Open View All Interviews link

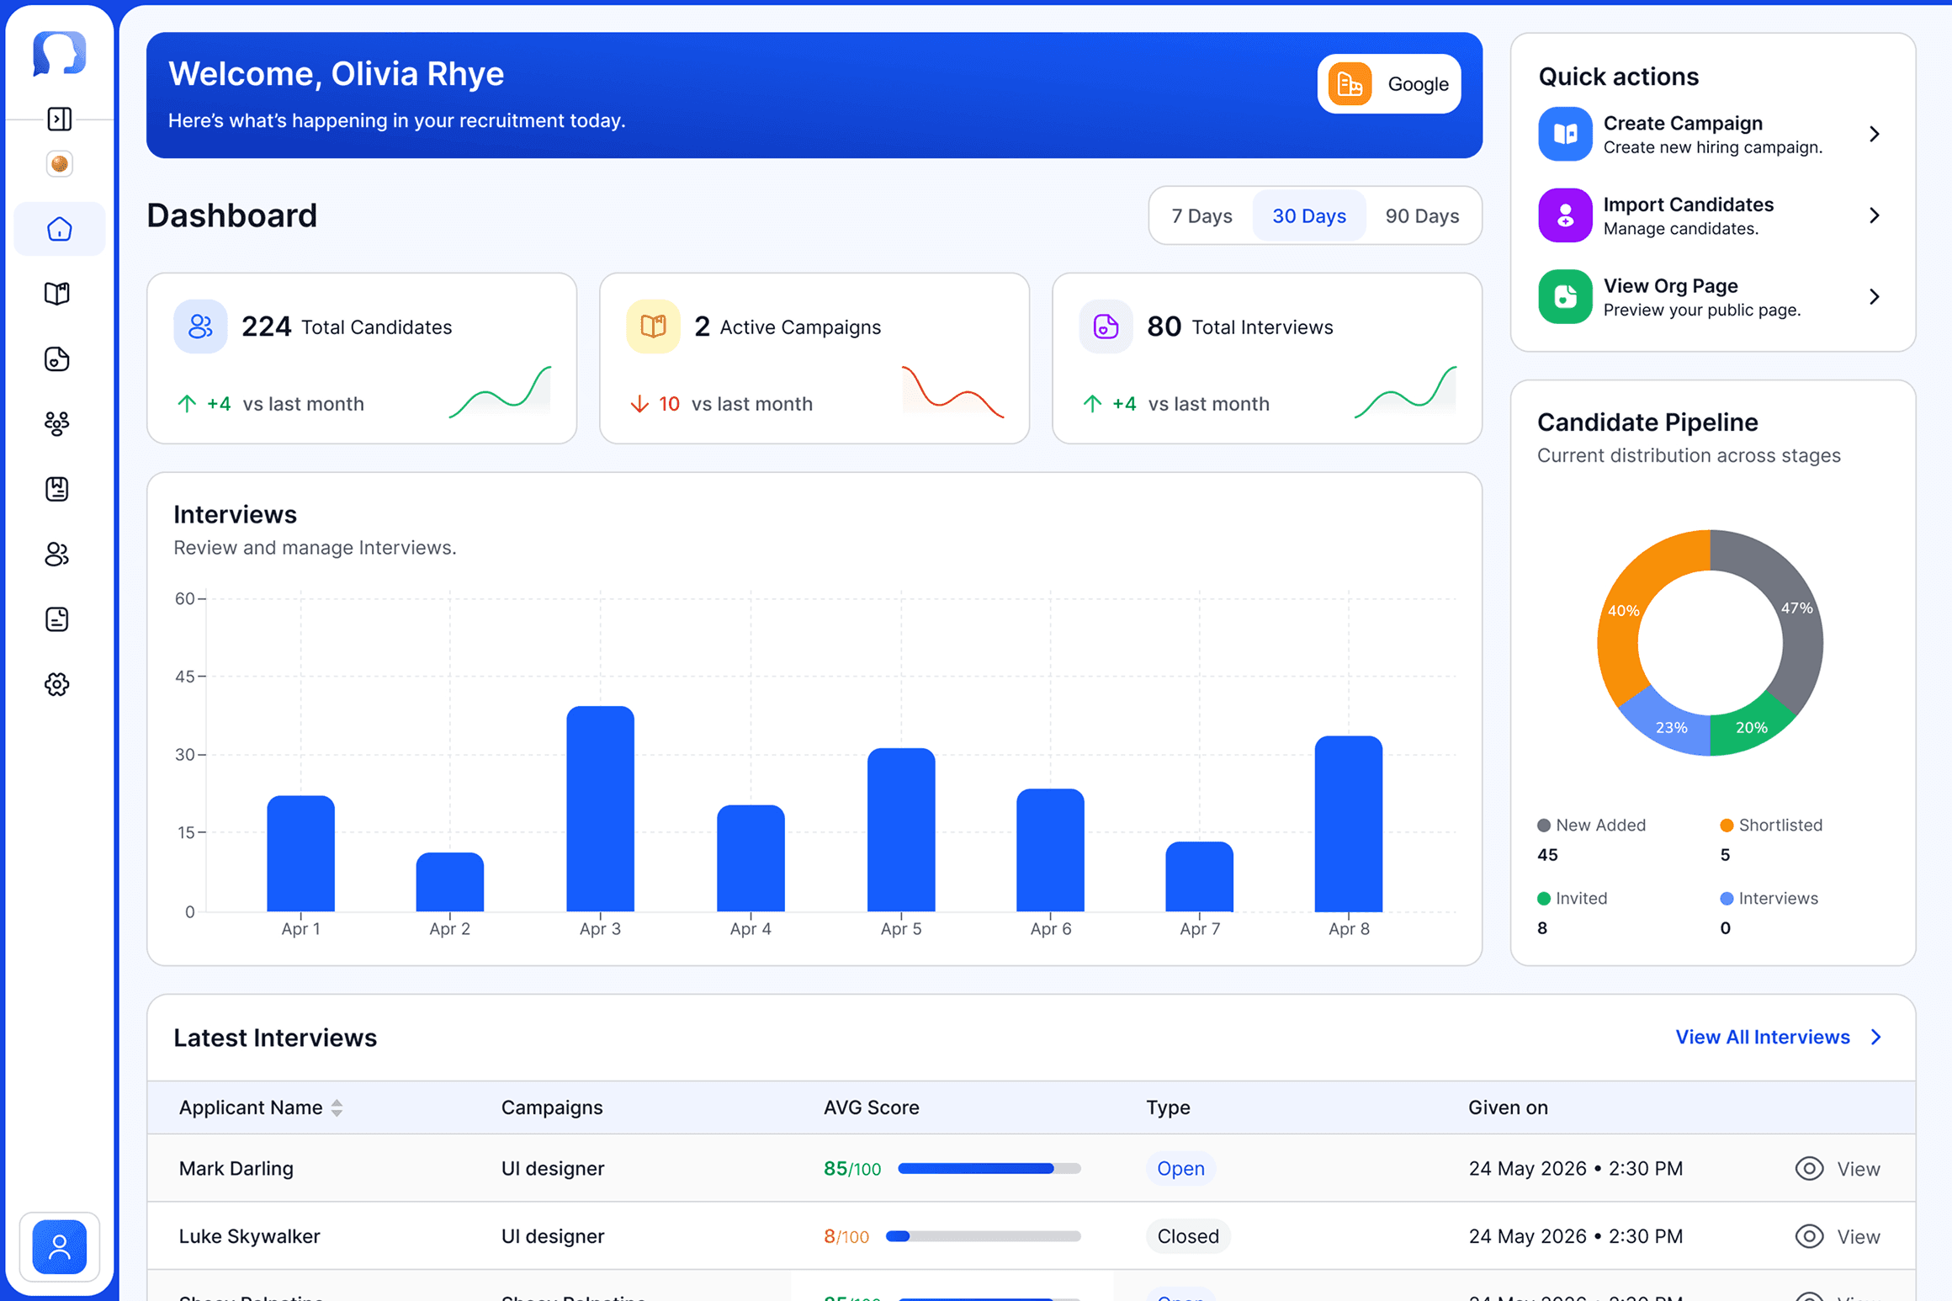[1762, 1037]
